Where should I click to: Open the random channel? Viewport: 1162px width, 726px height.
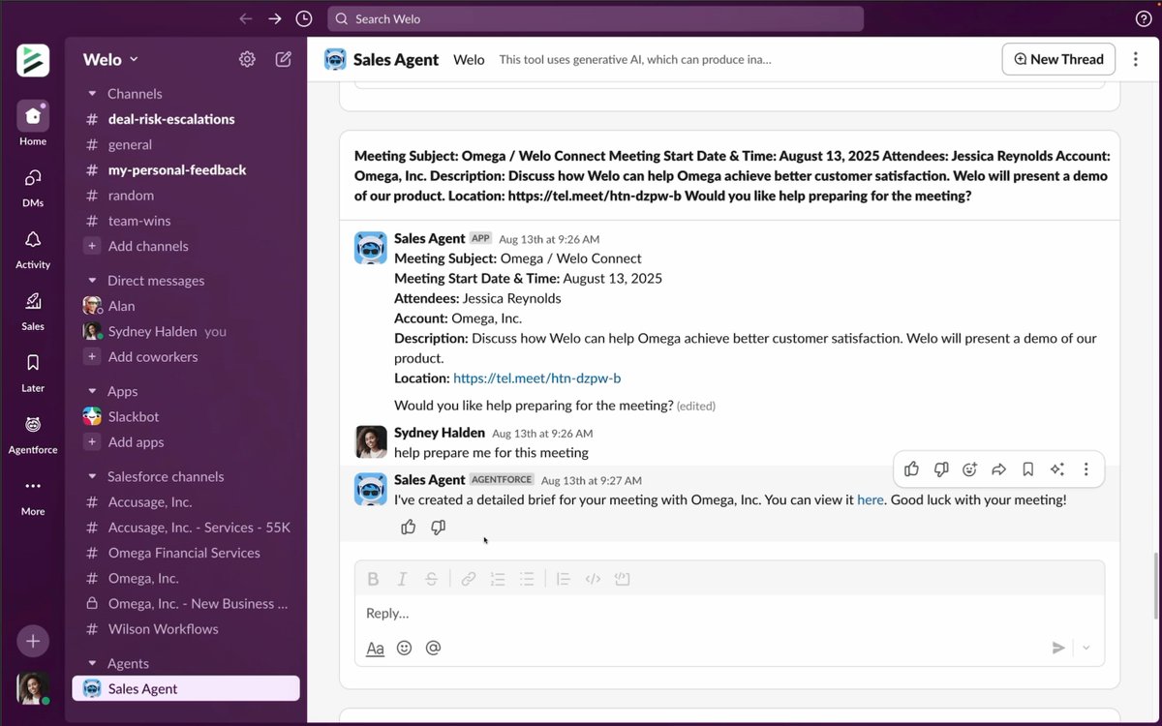point(186,195)
